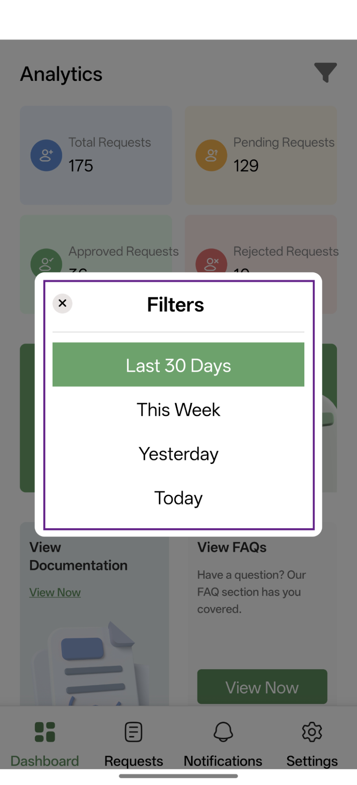
Task: Close the Filters dialog
Action: point(62,303)
